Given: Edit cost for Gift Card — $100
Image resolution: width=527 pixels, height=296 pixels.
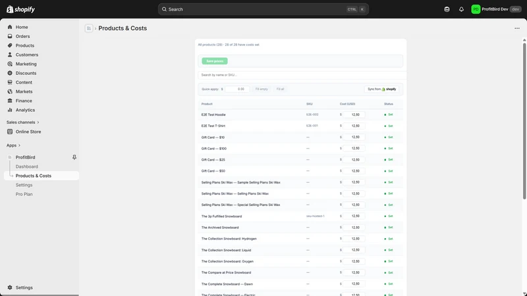Looking at the screenshot, I should pos(354,149).
